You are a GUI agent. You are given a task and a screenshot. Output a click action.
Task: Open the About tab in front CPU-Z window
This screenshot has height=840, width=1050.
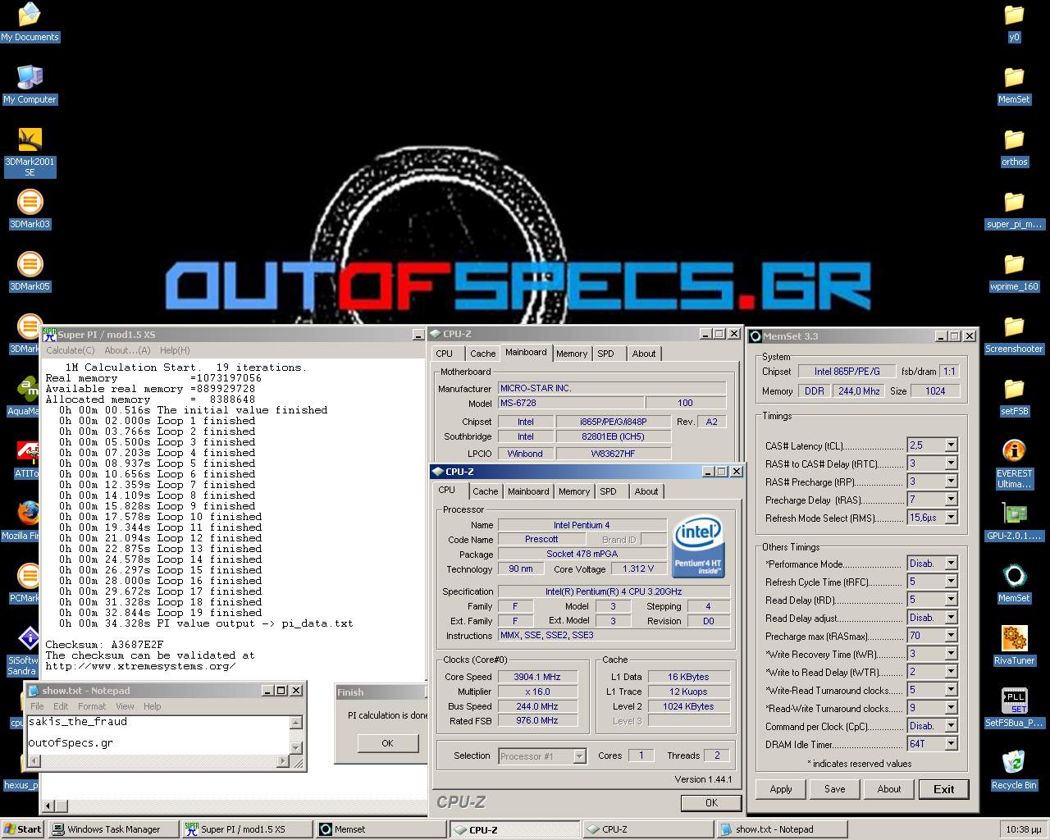(x=646, y=491)
